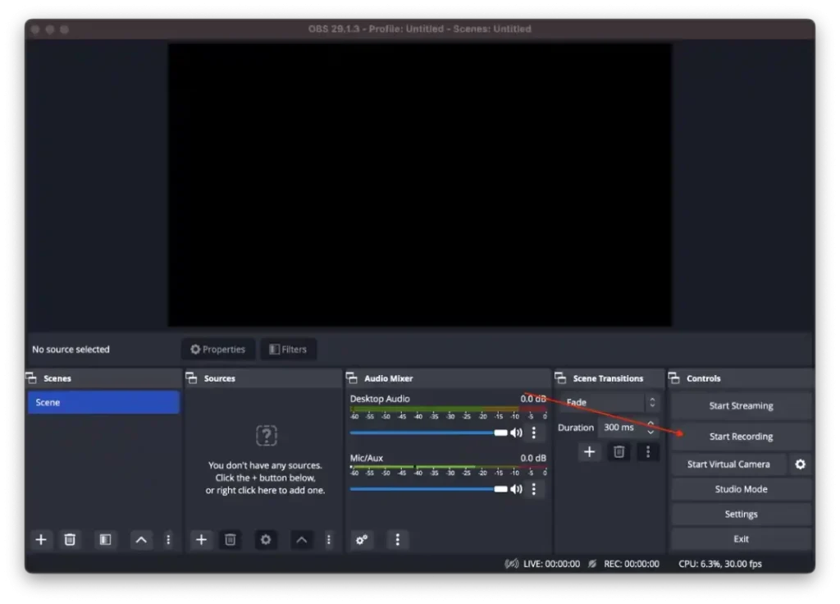Open the Audio Mixer bottom three-dot menu
Screen dimensions: 840x604
click(x=397, y=540)
